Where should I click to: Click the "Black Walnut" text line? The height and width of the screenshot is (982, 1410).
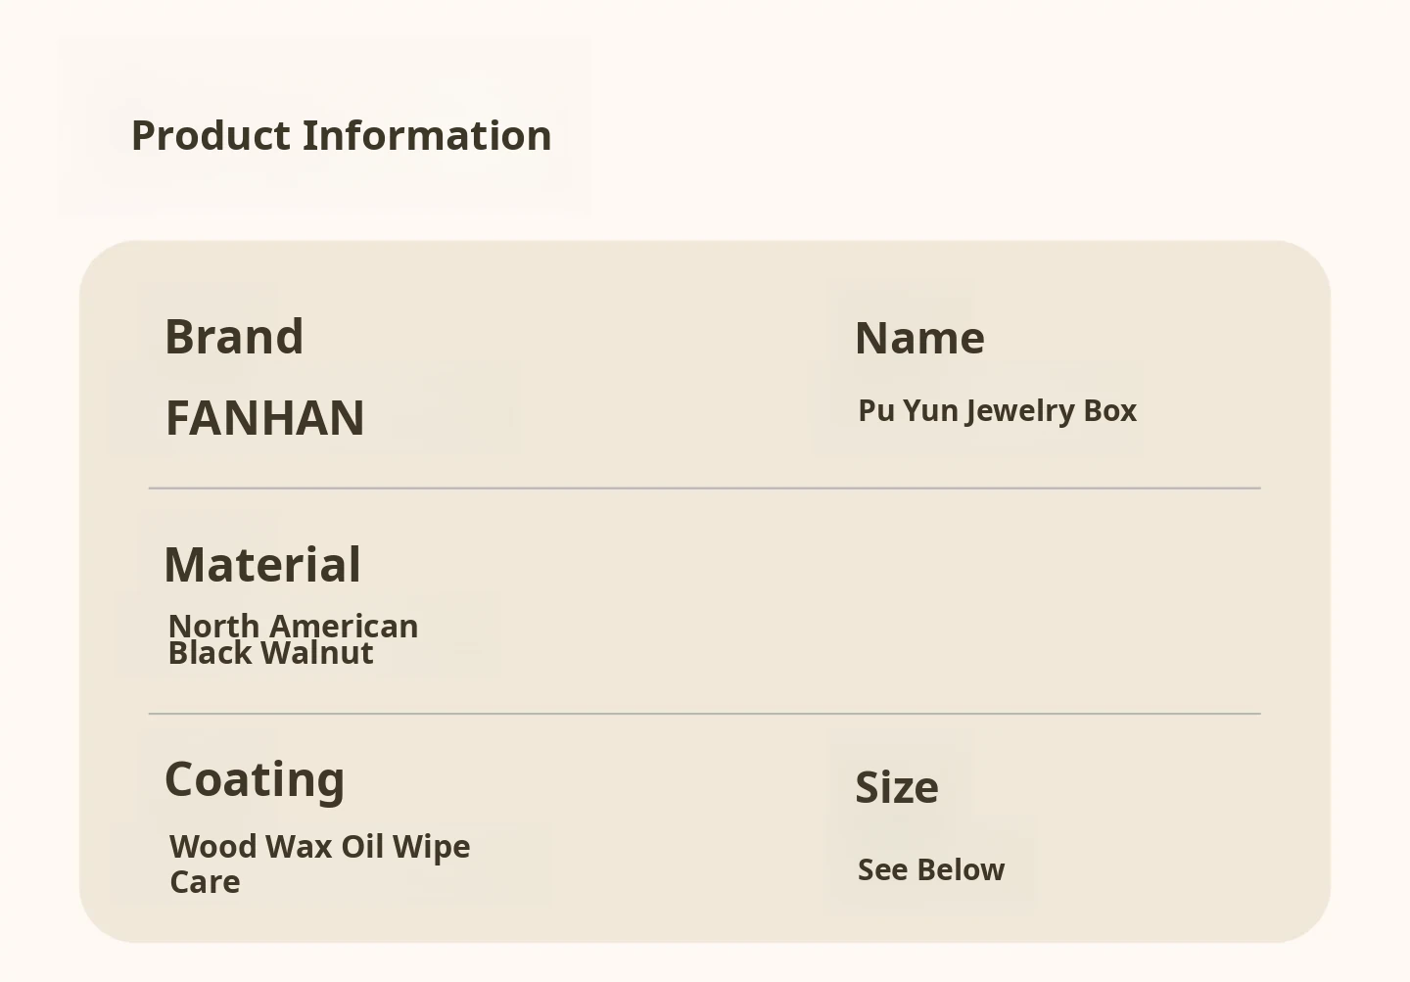pos(270,654)
